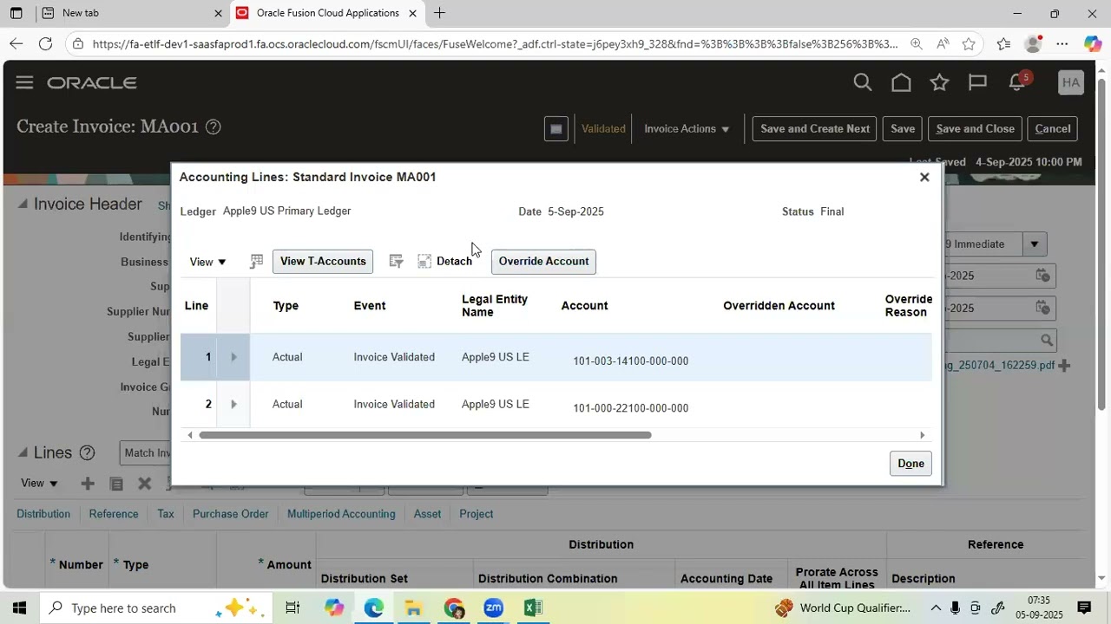Expand accounting line 1 details

(233, 357)
